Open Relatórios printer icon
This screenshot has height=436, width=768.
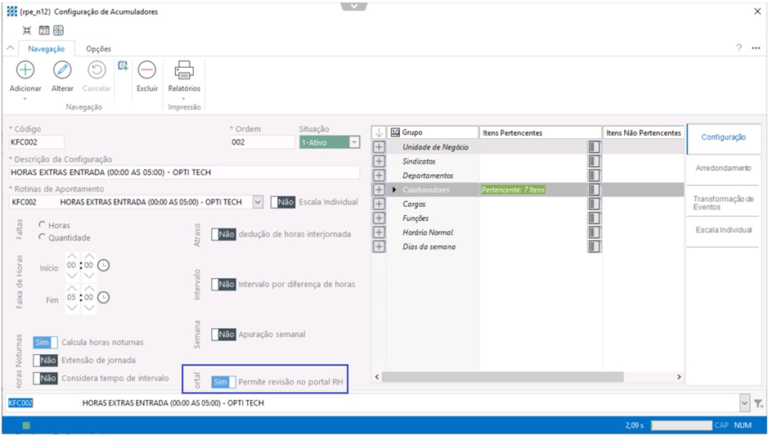[184, 70]
